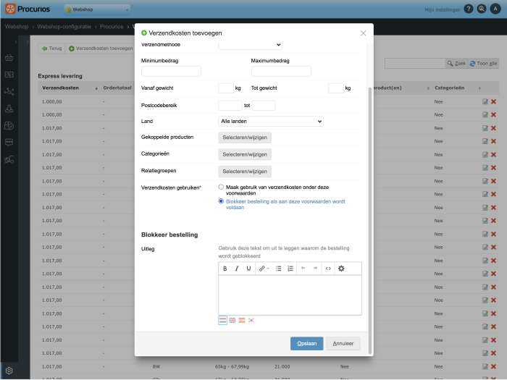
Task: Click the Terug button
Action: (x=51, y=48)
